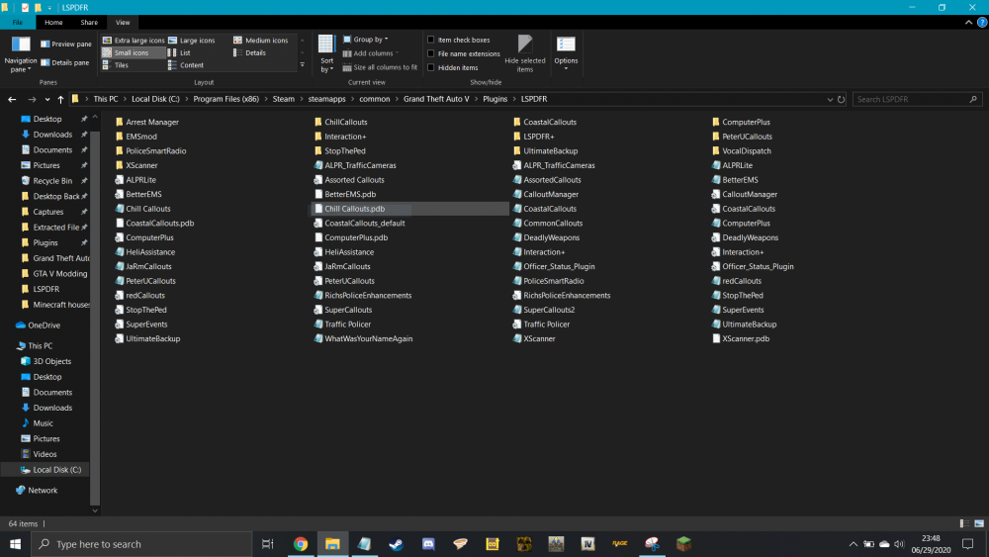989x557 pixels.
Task: Click Size all columns to fit
Action: 380,67
